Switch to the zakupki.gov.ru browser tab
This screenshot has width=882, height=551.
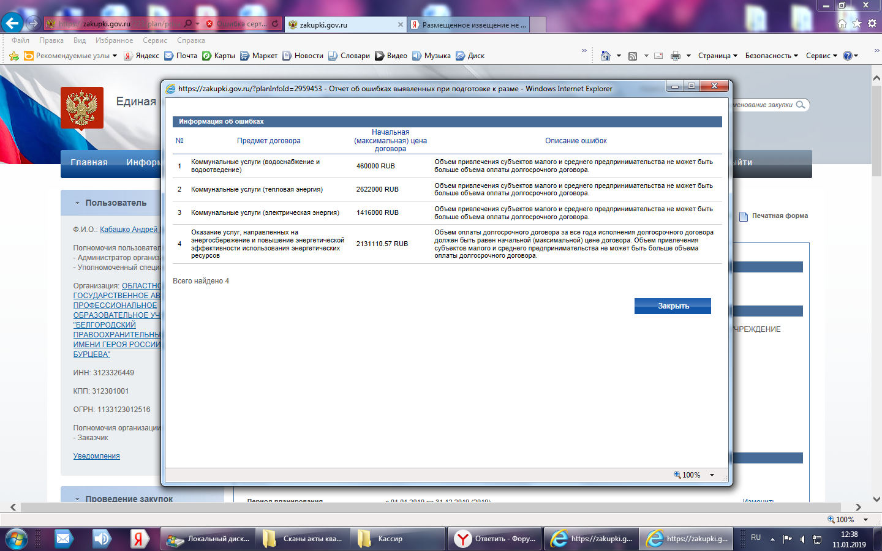point(343,24)
